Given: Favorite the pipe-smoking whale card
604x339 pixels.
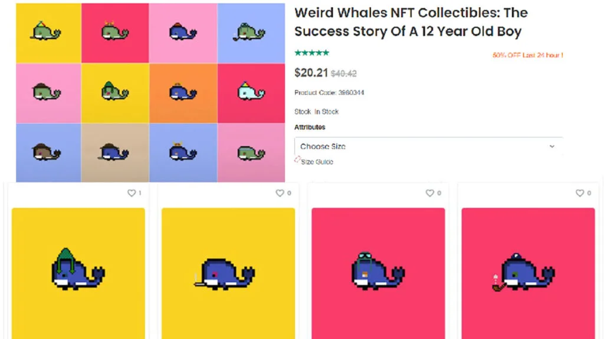Looking at the screenshot, I should pos(580,193).
